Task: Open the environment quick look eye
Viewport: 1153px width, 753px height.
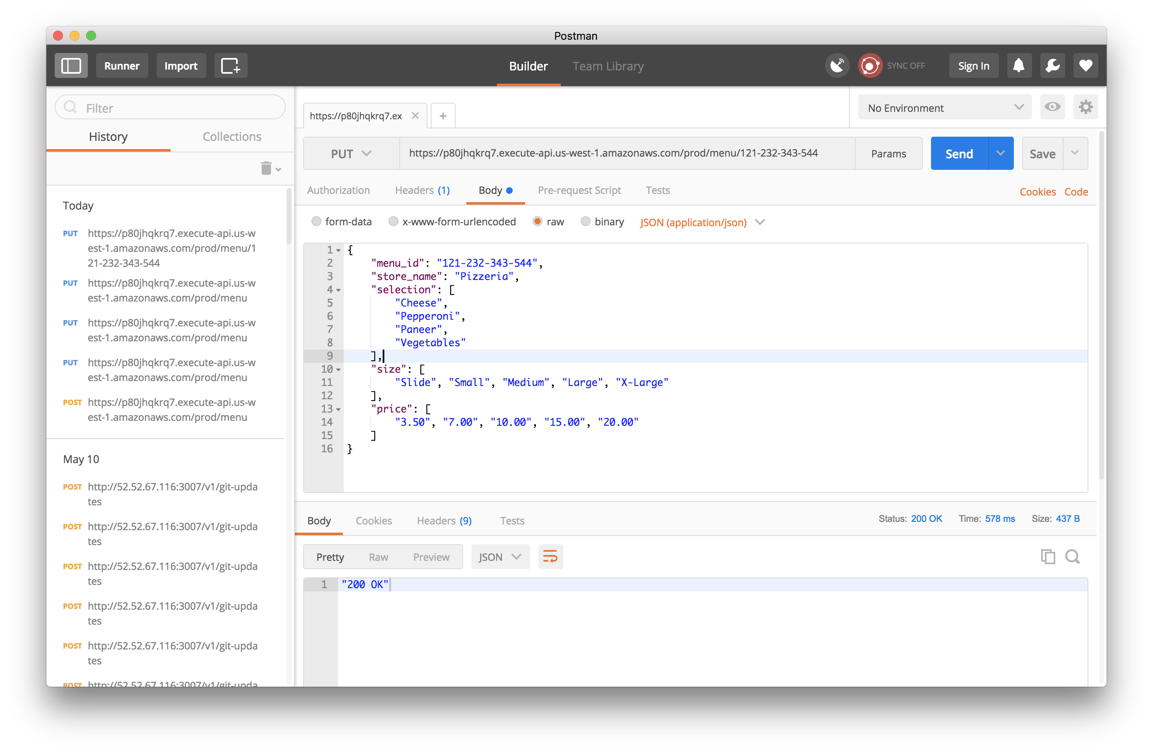Action: point(1052,107)
